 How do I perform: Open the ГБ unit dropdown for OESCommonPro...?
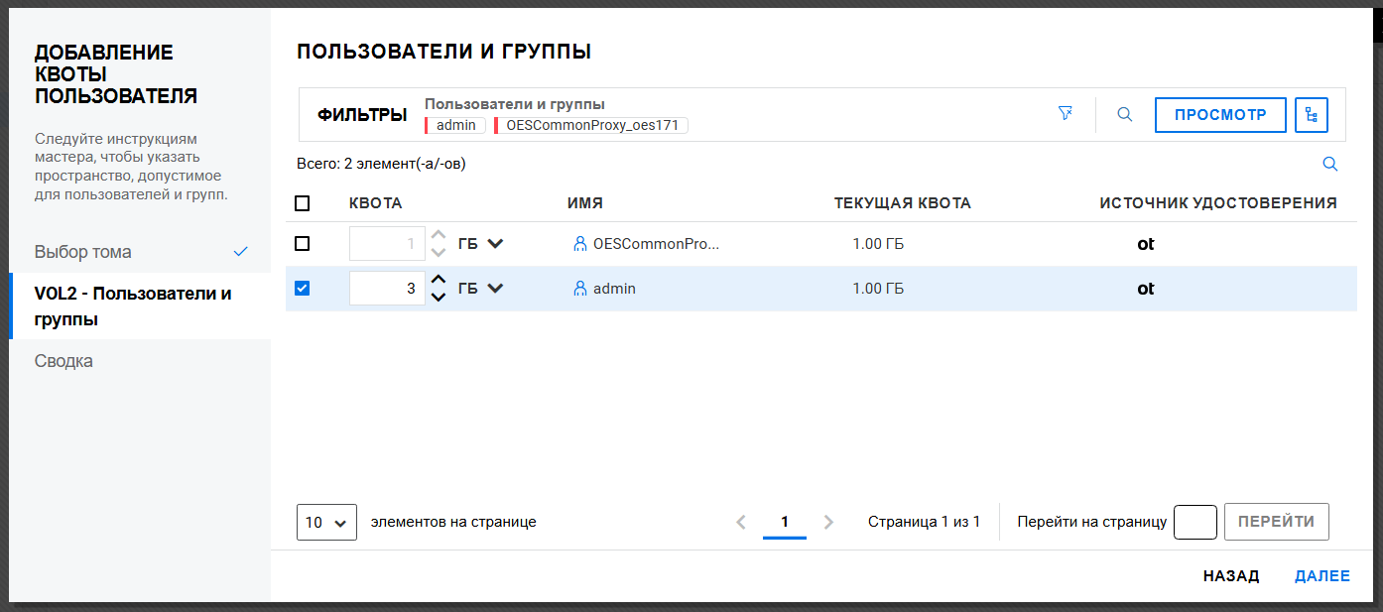[481, 244]
